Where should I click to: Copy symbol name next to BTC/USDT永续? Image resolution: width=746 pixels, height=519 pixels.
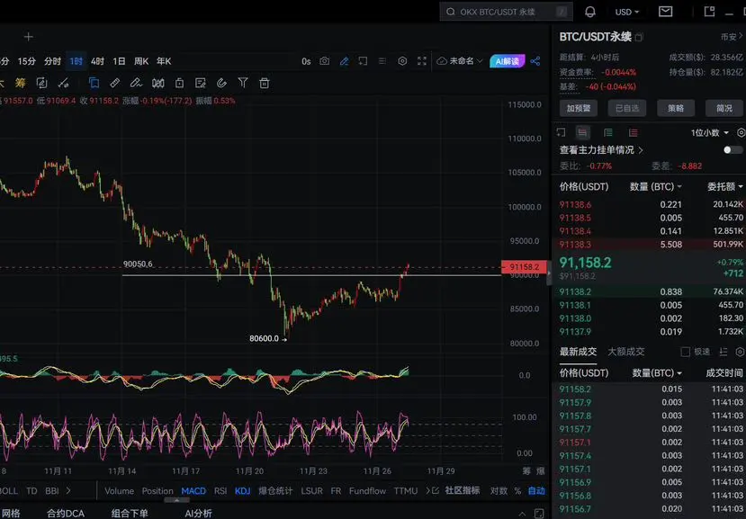click(639, 37)
